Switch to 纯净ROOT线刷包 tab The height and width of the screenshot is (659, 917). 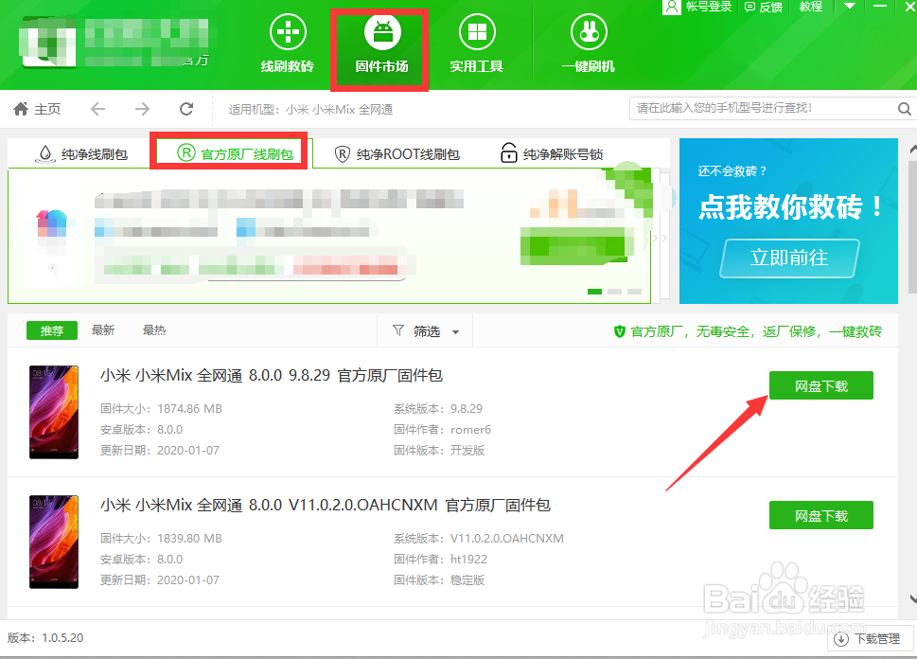coord(397,154)
